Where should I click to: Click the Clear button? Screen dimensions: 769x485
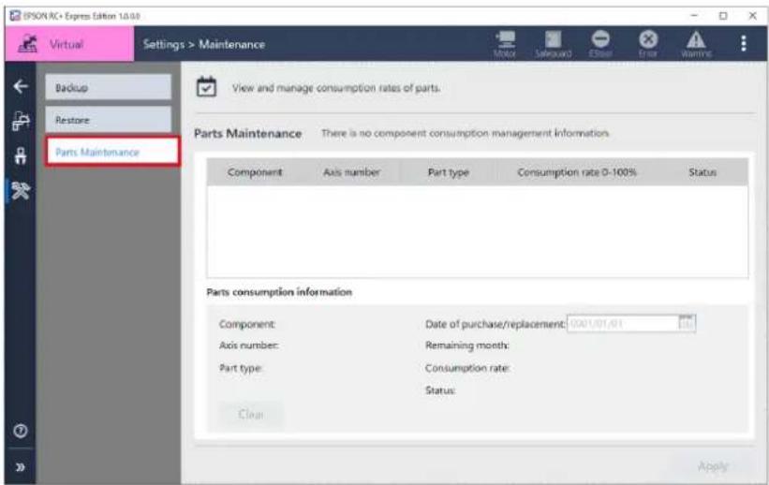coord(251,415)
